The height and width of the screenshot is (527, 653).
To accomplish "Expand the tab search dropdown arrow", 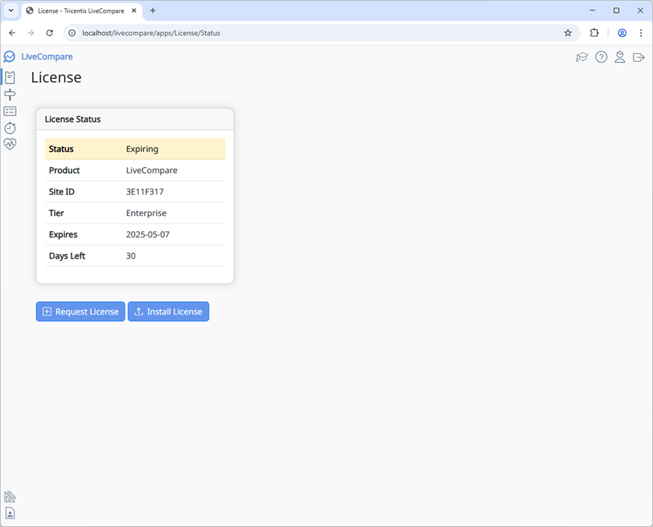I will click(x=11, y=11).
